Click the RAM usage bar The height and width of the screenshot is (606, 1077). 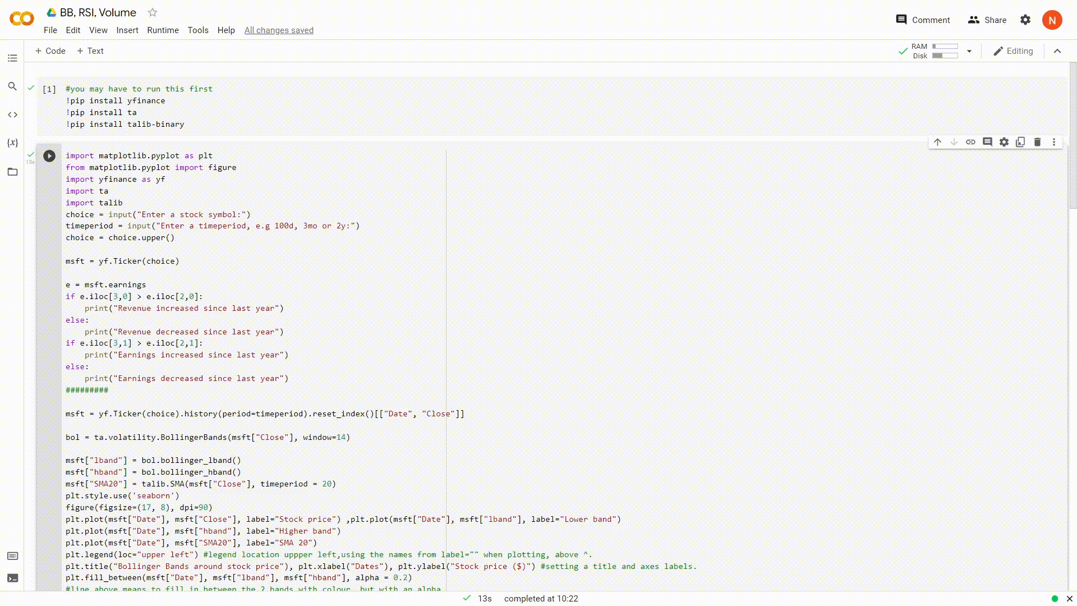tap(945, 47)
